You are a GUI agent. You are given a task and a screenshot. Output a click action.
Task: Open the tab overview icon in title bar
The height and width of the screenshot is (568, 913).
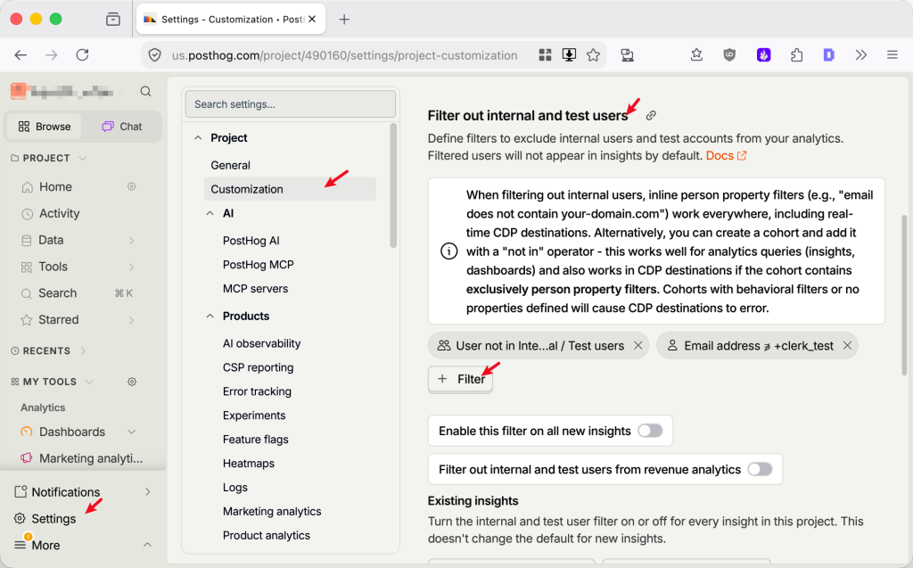pyautogui.click(x=113, y=20)
